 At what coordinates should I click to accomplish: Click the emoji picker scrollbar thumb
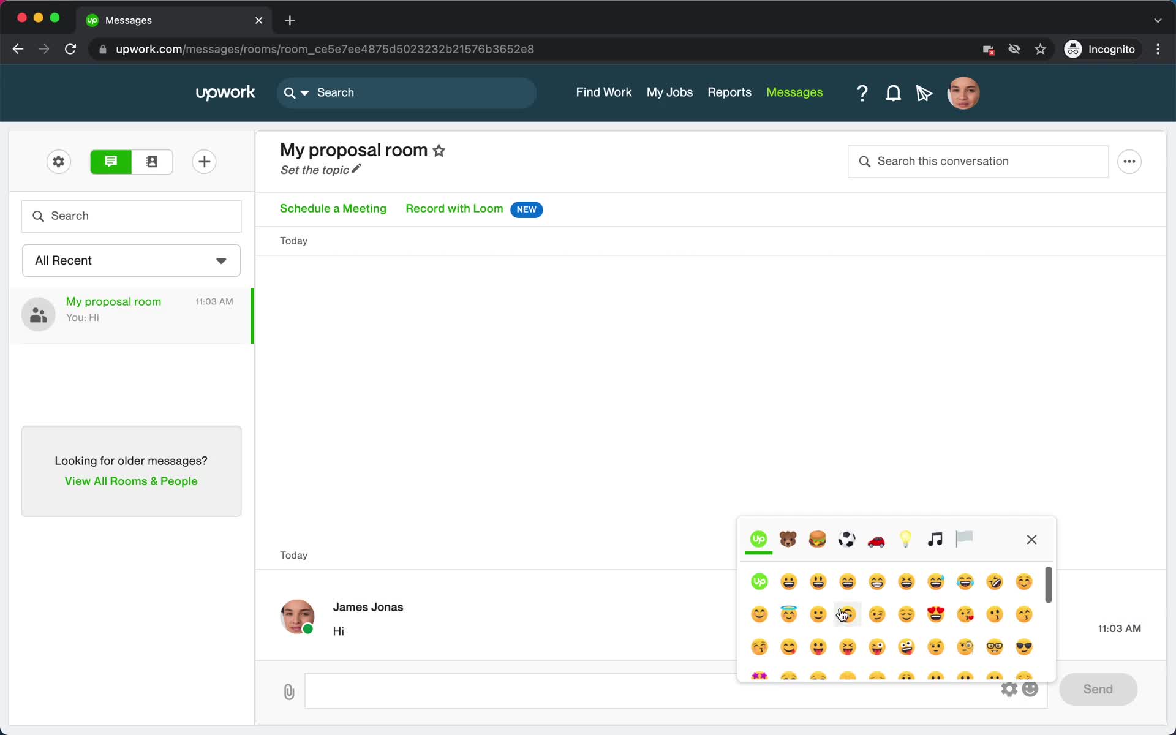tap(1049, 585)
